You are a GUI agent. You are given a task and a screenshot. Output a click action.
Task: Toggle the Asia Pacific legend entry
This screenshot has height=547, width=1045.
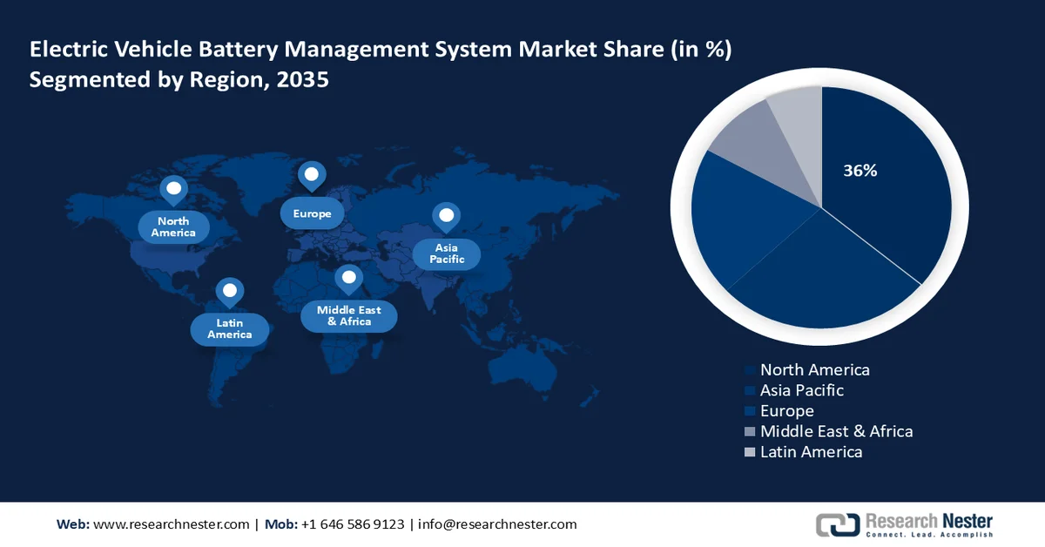[x=803, y=390]
